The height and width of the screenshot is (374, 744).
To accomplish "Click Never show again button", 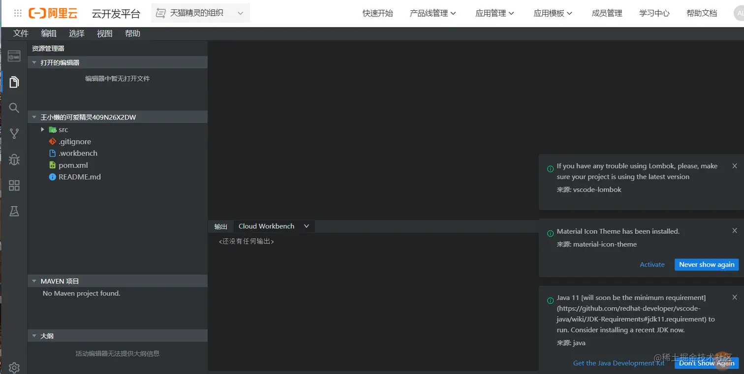I will pos(707,265).
